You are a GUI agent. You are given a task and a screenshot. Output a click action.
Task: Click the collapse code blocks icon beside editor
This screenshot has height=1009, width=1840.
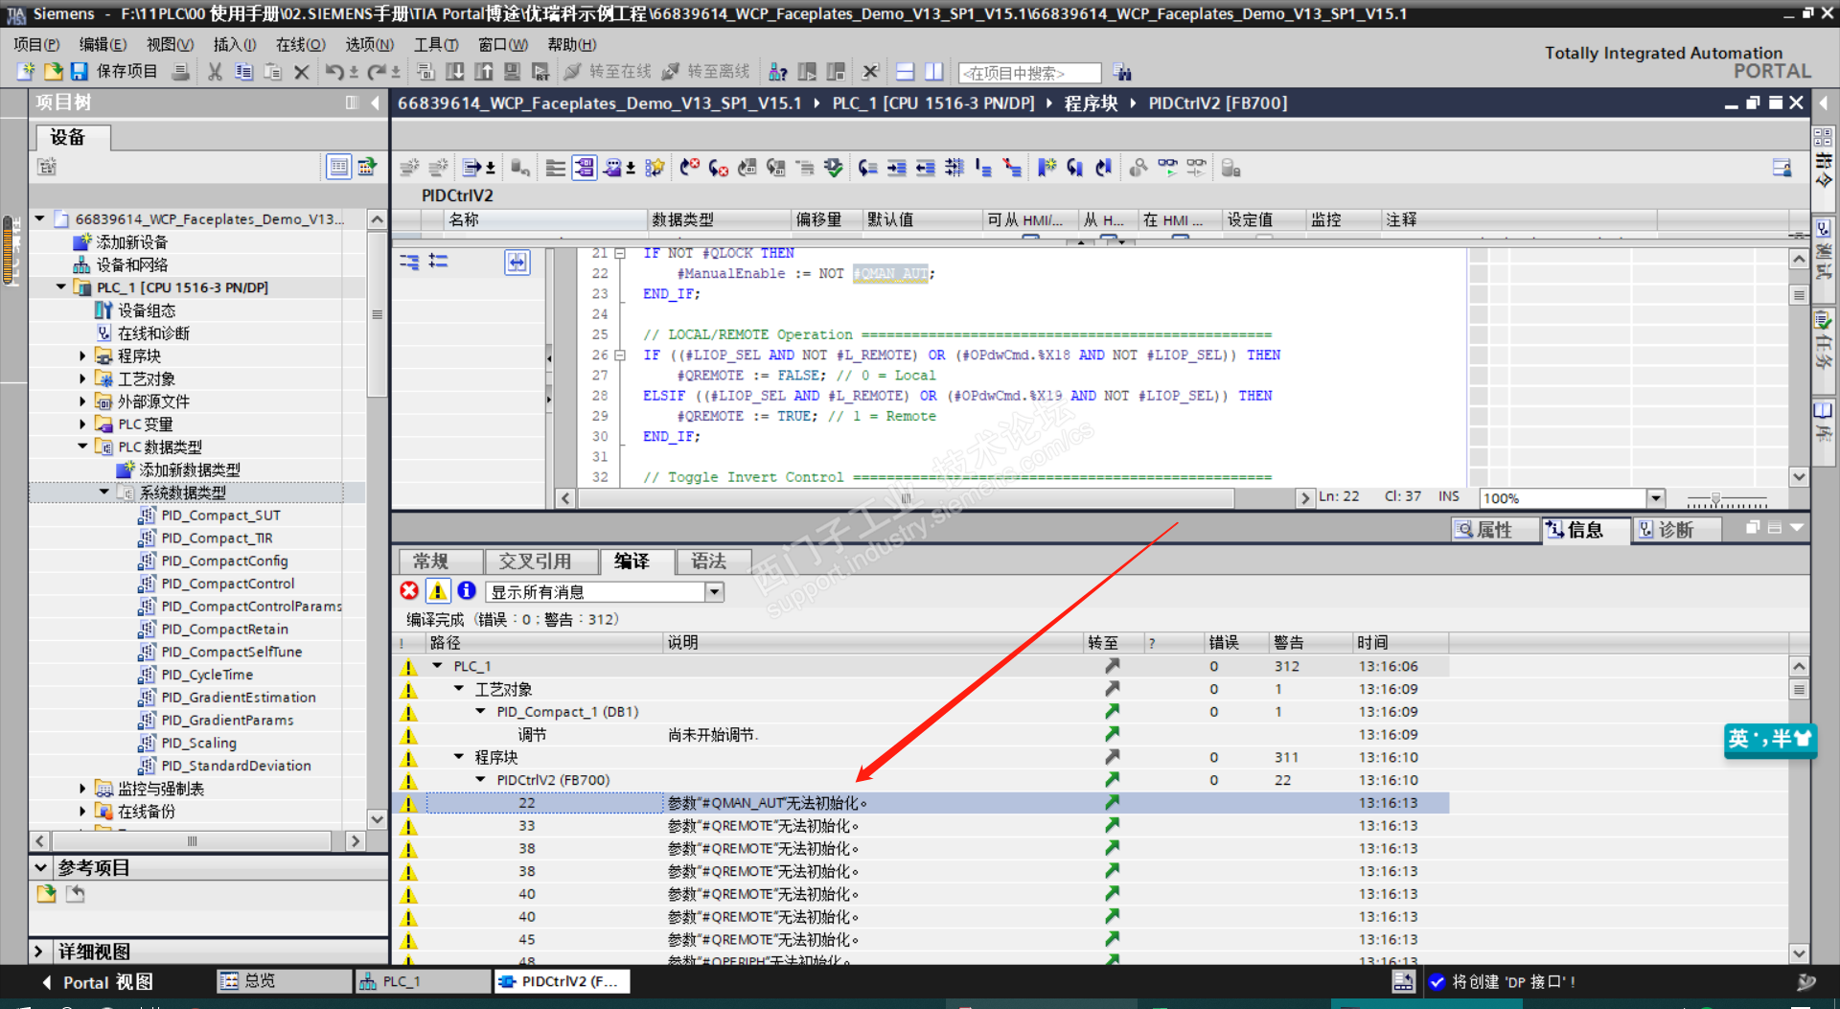[409, 261]
